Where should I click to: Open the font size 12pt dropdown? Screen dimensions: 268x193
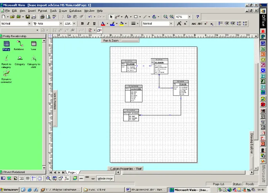74,23
